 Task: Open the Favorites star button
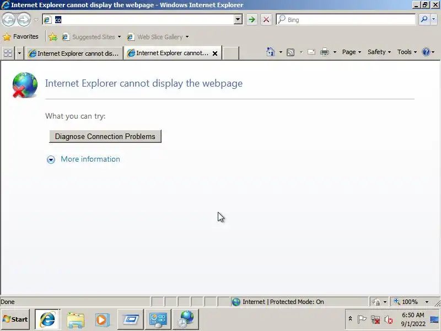(20, 36)
